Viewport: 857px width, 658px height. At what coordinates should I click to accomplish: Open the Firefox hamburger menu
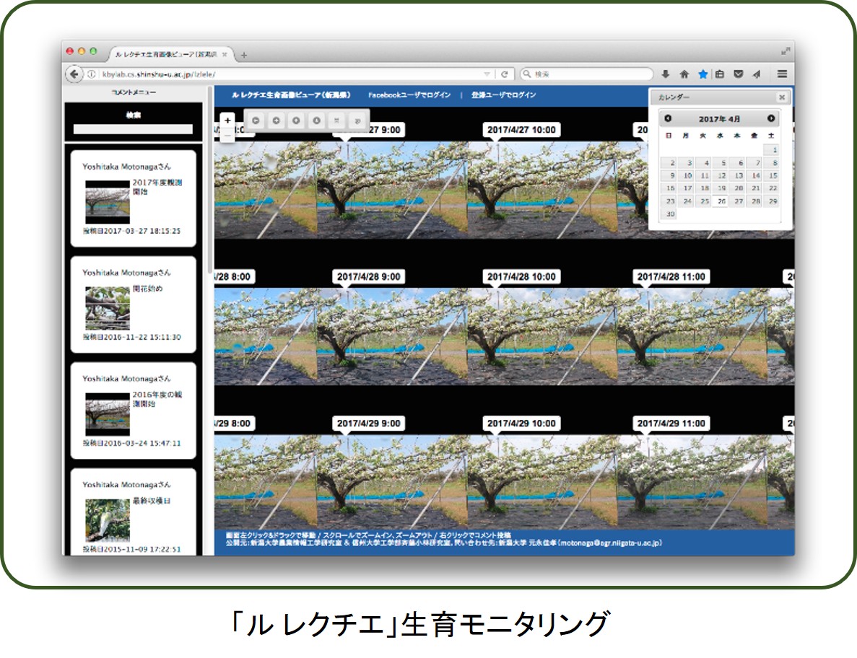tap(782, 74)
